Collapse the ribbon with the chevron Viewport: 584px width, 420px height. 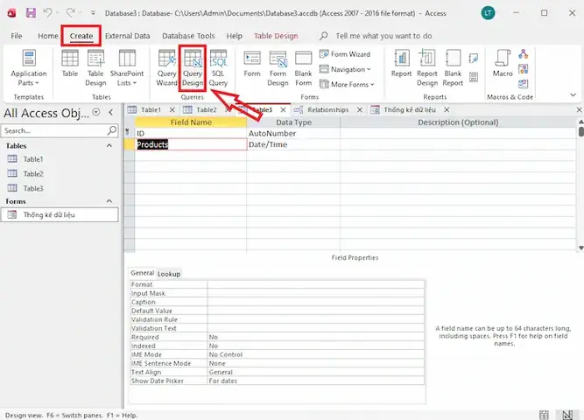573,95
